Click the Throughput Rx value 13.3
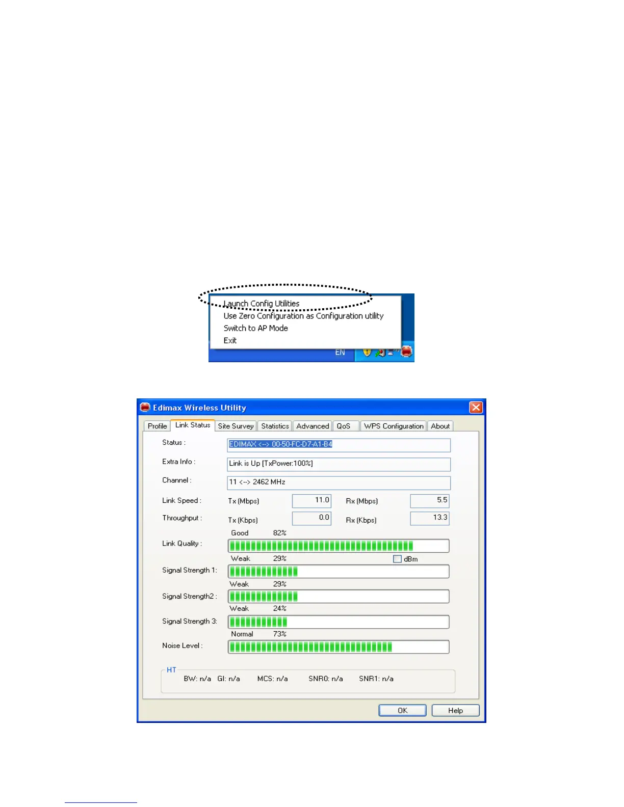This screenshot has width=624, height=807. (x=430, y=518)
